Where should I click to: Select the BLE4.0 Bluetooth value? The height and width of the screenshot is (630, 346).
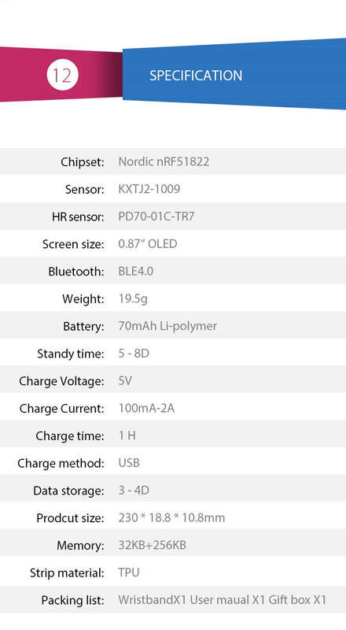[x=136, y=271]
